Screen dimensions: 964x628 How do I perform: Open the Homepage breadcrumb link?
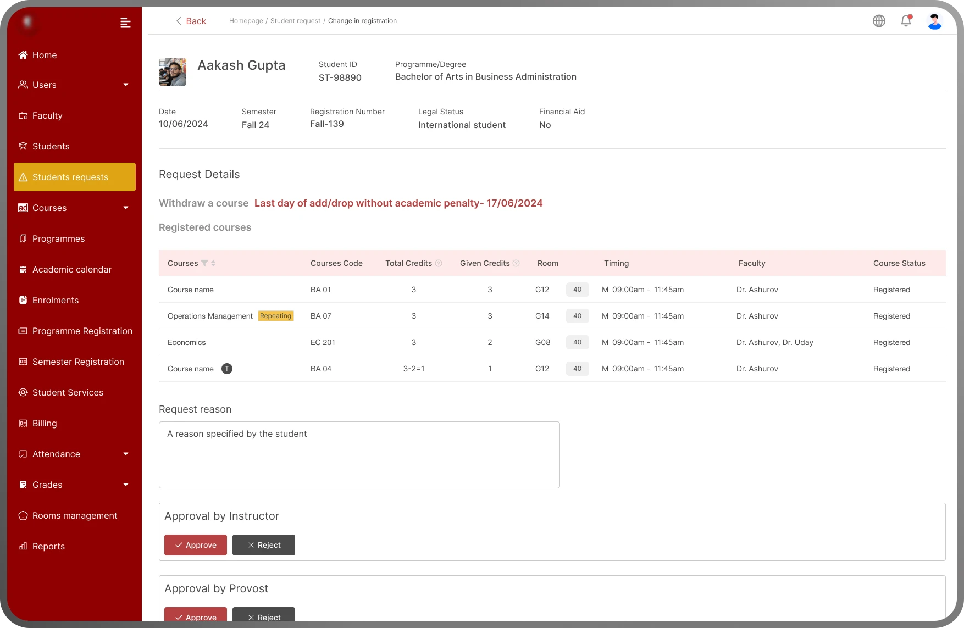pyautogui.click(x=246, y=21)
